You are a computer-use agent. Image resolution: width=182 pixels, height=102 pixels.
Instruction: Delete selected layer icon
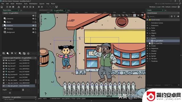(28, 54)
